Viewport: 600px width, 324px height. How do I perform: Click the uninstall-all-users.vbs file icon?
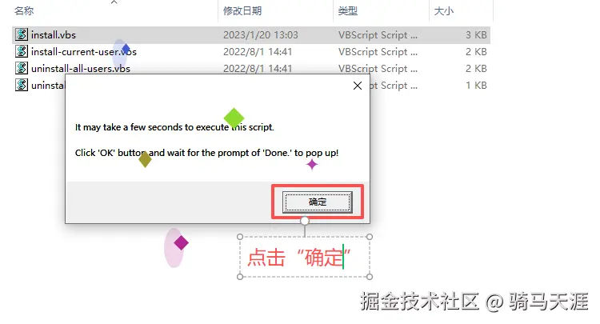click(22, 68)
